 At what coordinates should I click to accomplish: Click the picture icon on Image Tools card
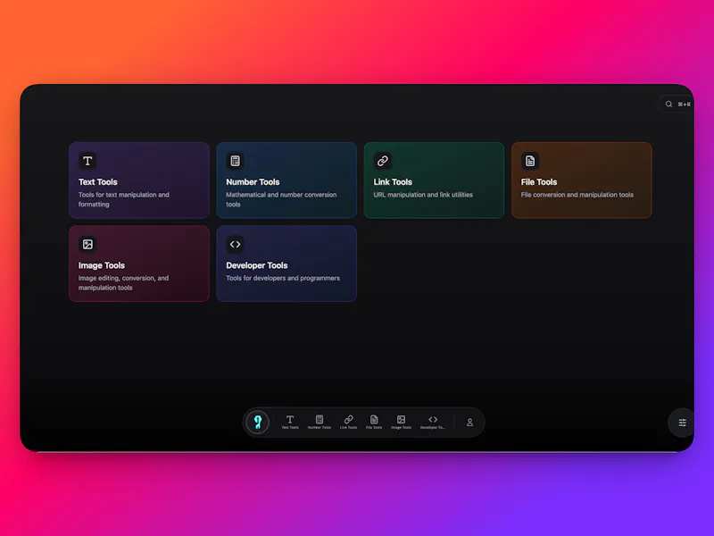pos(87,244)
